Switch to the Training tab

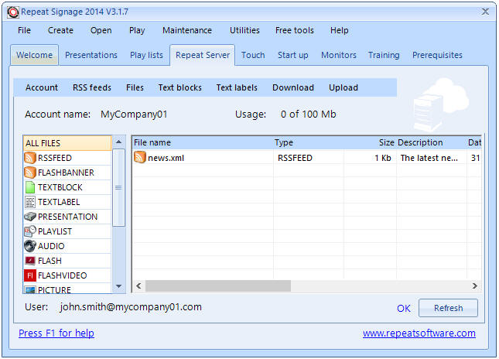384,55
